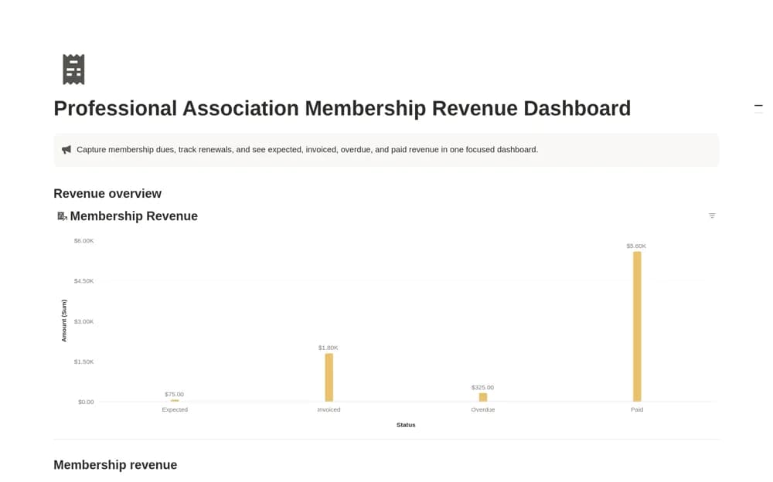
Task: Open the chart filter icon beside Membership Revenue
Action: click(x=712, y=216)
